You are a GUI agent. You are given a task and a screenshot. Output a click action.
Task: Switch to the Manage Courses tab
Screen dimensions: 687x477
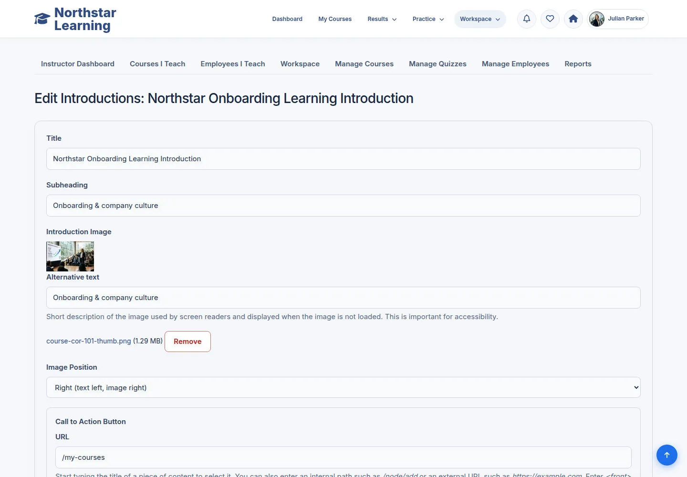(x=364, y=64)
